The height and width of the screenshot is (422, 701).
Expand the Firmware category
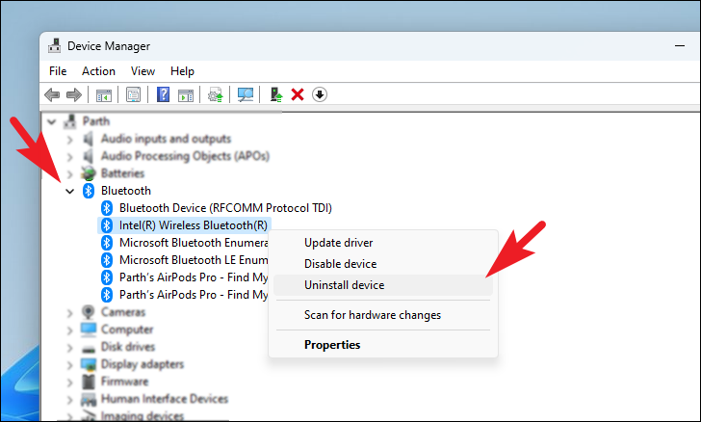click(x=69, y=382)
